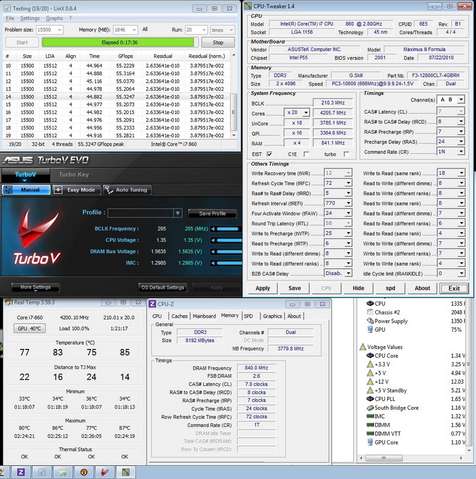This screenshot has height=479, width=476.
Task: Enable the turbo checkbox in CPU-Tweaker
Action: 346,154
